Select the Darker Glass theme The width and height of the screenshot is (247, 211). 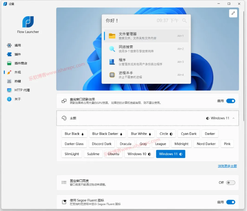(x=74, y=144)
